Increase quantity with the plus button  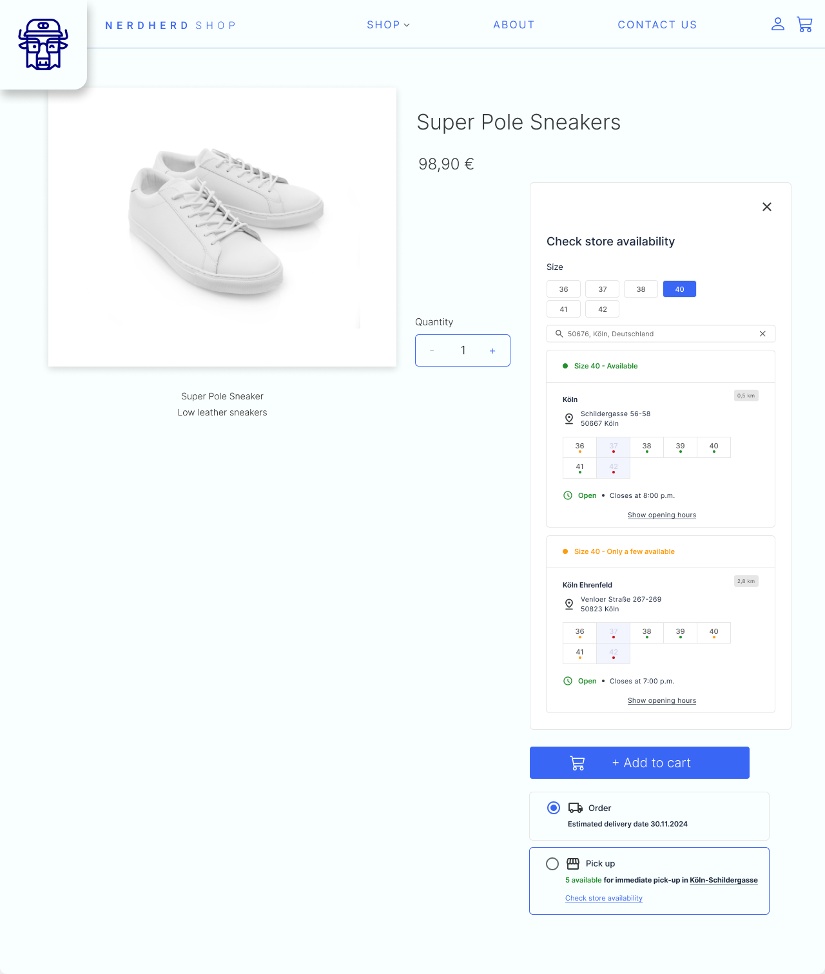[x=492, y=351]
